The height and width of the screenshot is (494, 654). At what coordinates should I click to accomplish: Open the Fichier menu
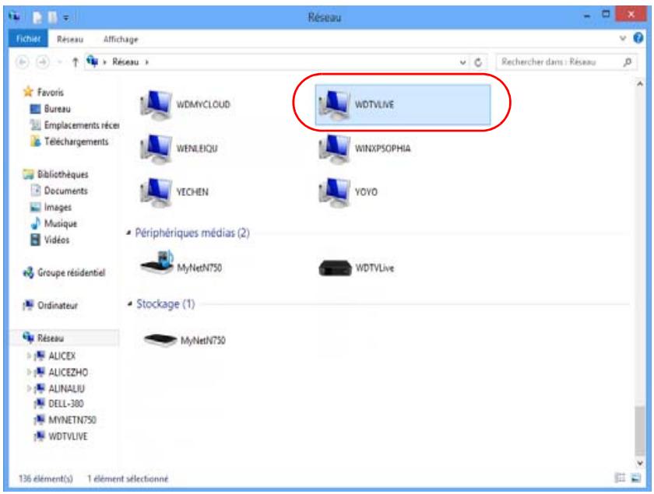[x=28, y=39]
